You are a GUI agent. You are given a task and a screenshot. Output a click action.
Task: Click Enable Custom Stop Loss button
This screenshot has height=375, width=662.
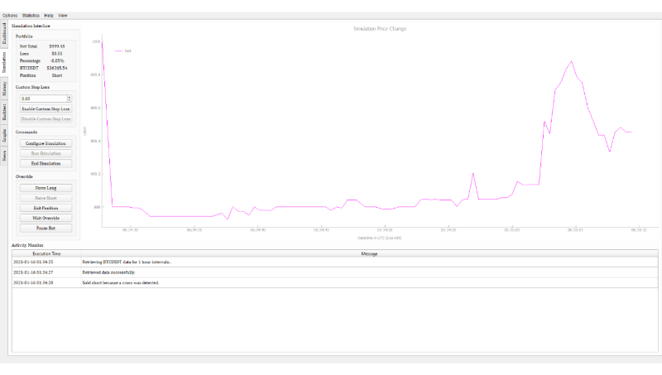pyautogui.click(x=46, y=109)
